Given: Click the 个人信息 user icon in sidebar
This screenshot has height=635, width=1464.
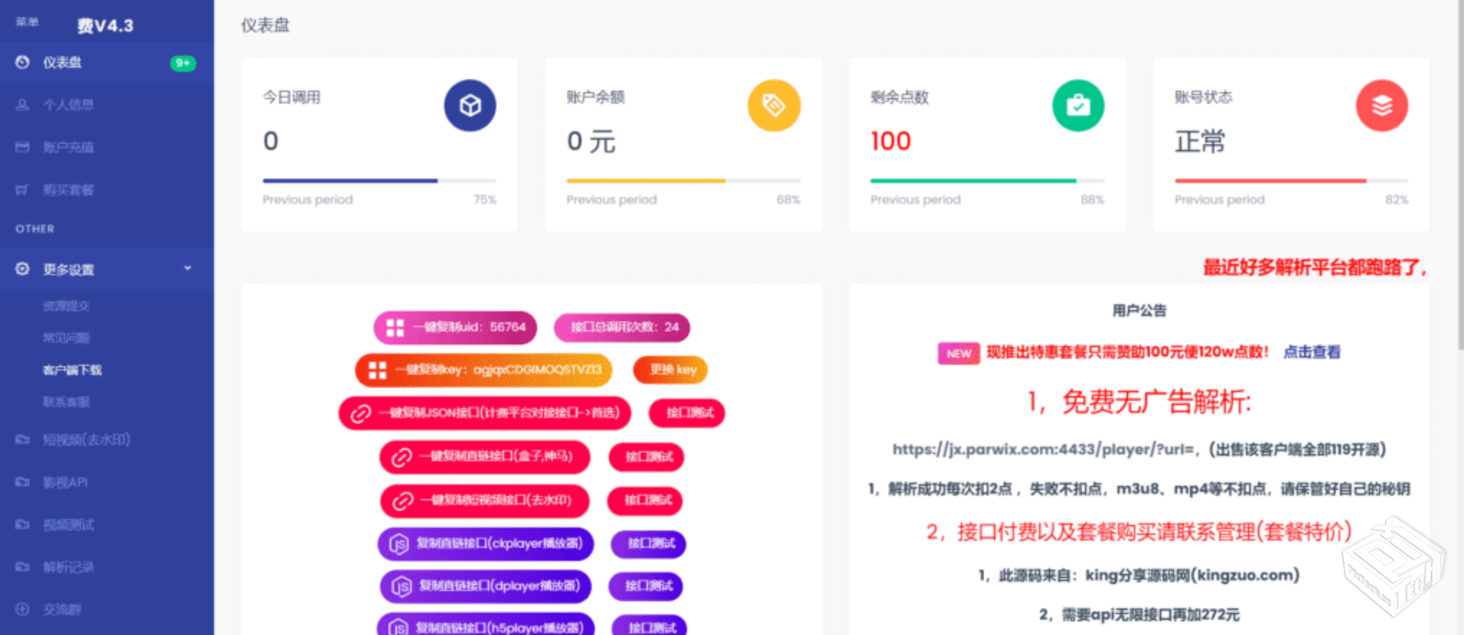Looking at the screenshot, I should tap(22, 105).
